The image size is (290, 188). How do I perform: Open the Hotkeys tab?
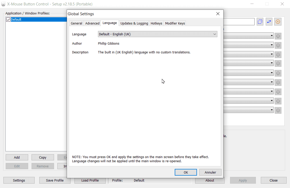(x=156, y=23)
